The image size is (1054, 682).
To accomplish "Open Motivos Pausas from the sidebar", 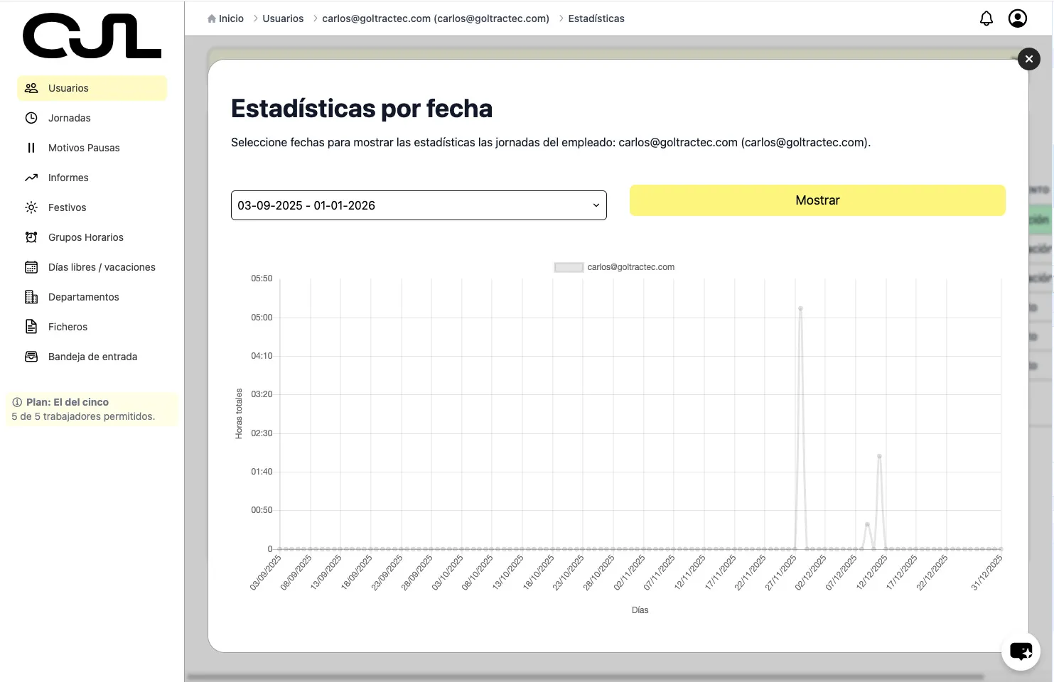I will coord(85,147).
